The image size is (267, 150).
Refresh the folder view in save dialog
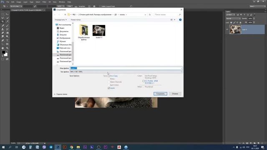click(150, 15)
